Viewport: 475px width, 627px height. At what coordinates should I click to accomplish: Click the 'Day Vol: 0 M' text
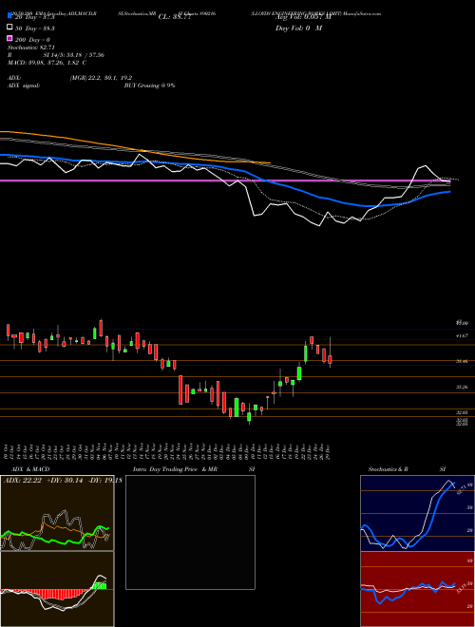(298, 28)
